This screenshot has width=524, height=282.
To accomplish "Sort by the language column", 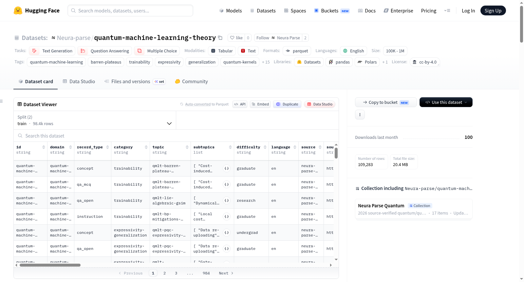I will tap(295, 147).
